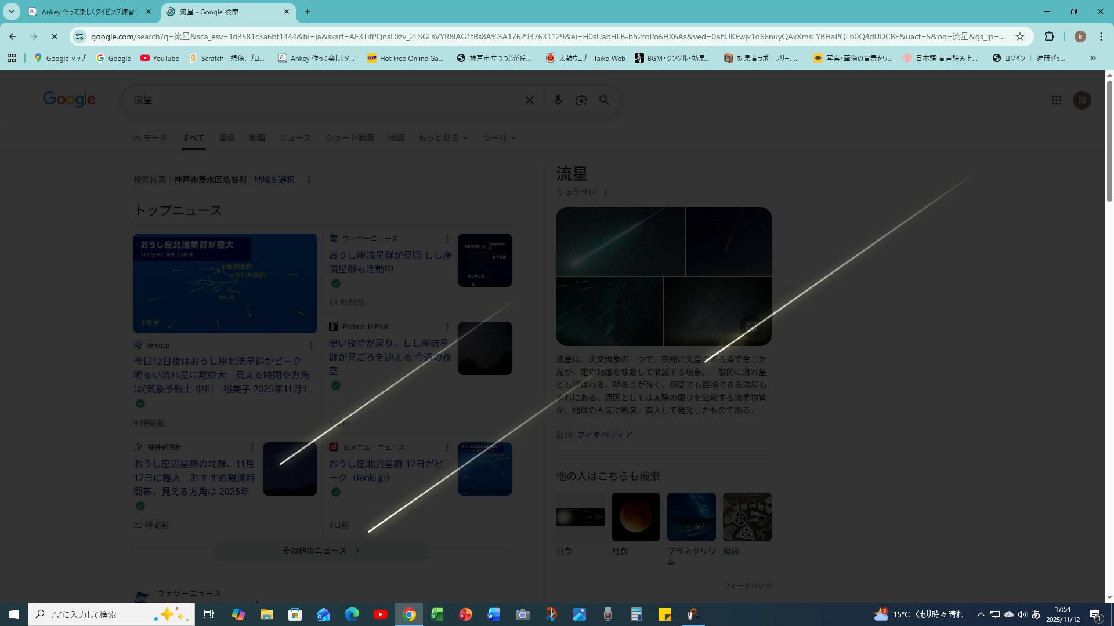
Task: Click the voice search microphone icon
Action: pos(558,100)
